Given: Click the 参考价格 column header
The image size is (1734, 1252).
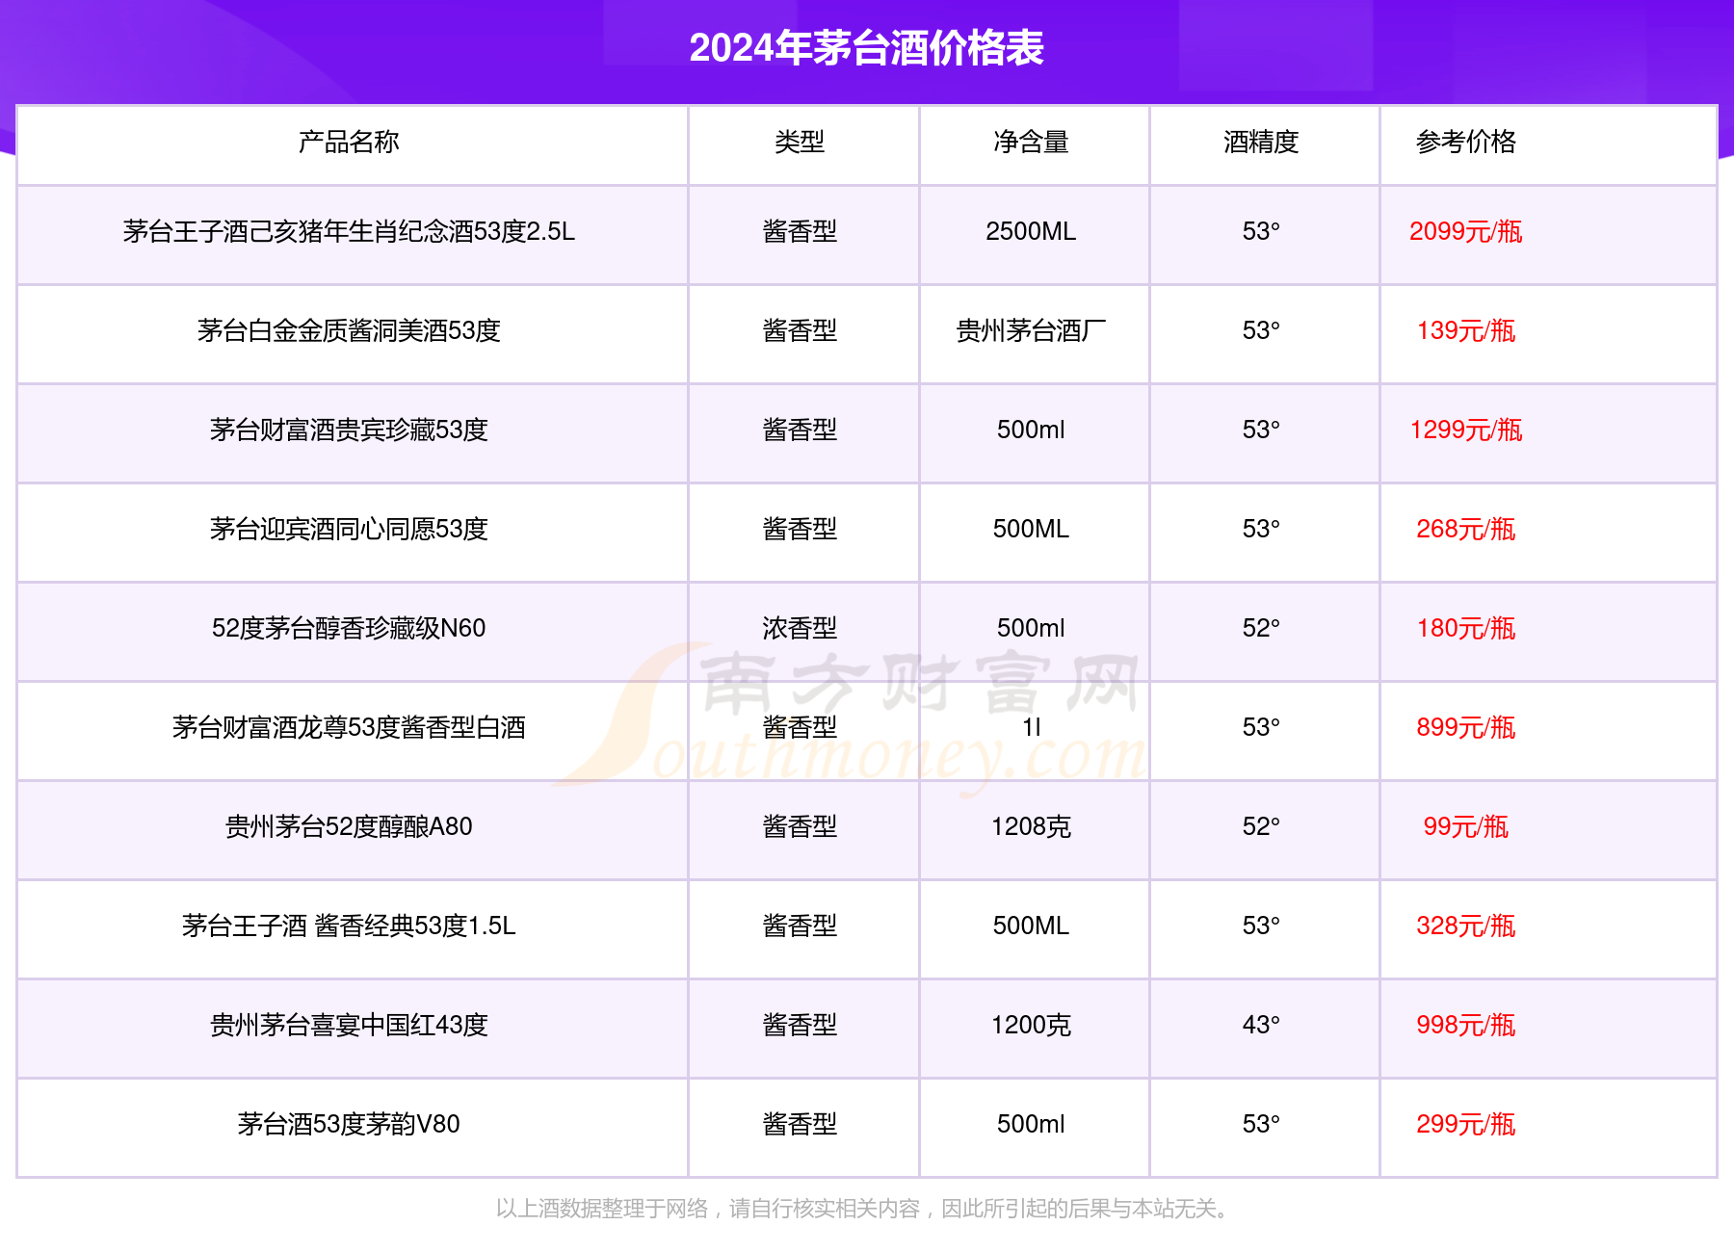Looking at the screenshot, I should [x=1465, y=143].
